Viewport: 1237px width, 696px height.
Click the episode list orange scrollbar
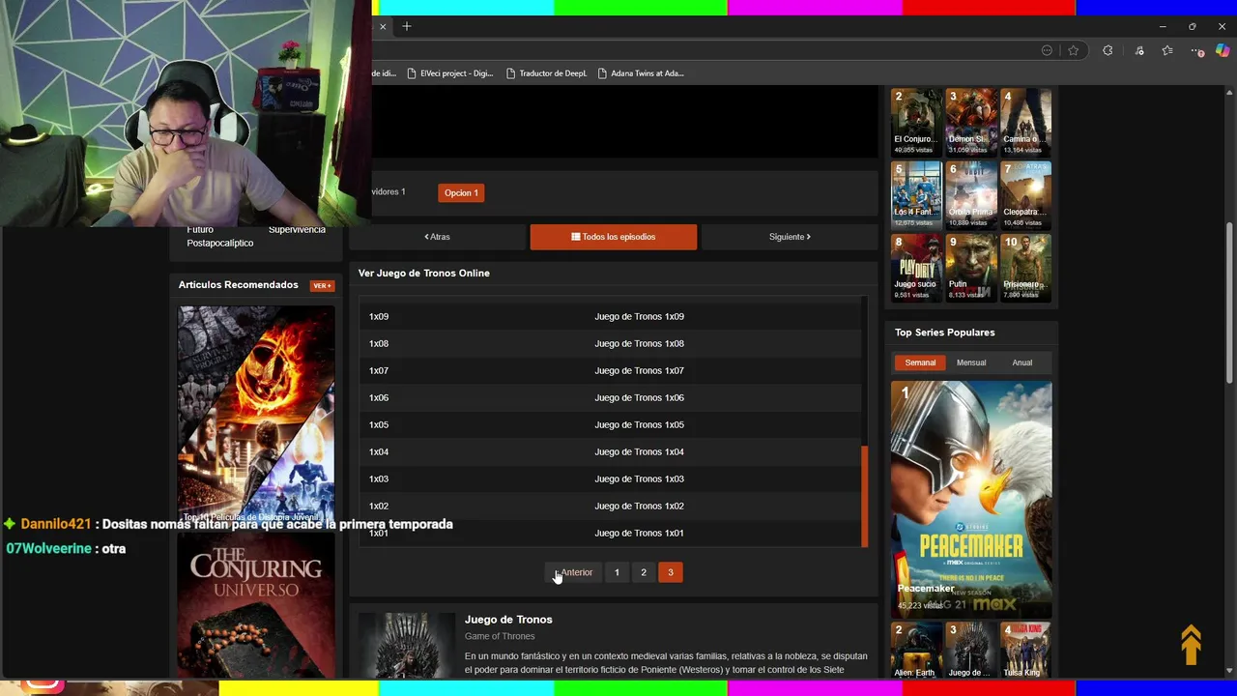(x=865, y=496)
